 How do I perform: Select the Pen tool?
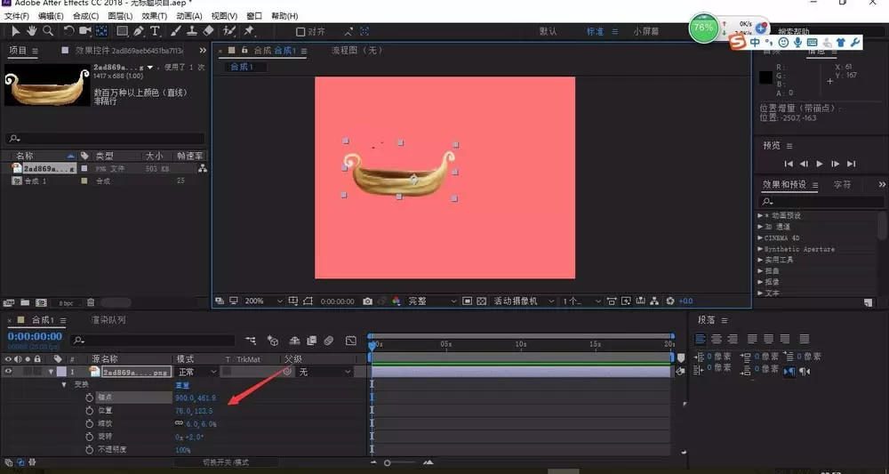[139, 31]
